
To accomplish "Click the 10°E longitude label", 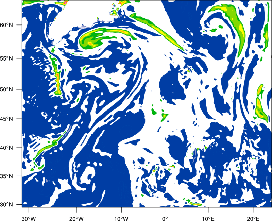I will [x=208, y=218].
